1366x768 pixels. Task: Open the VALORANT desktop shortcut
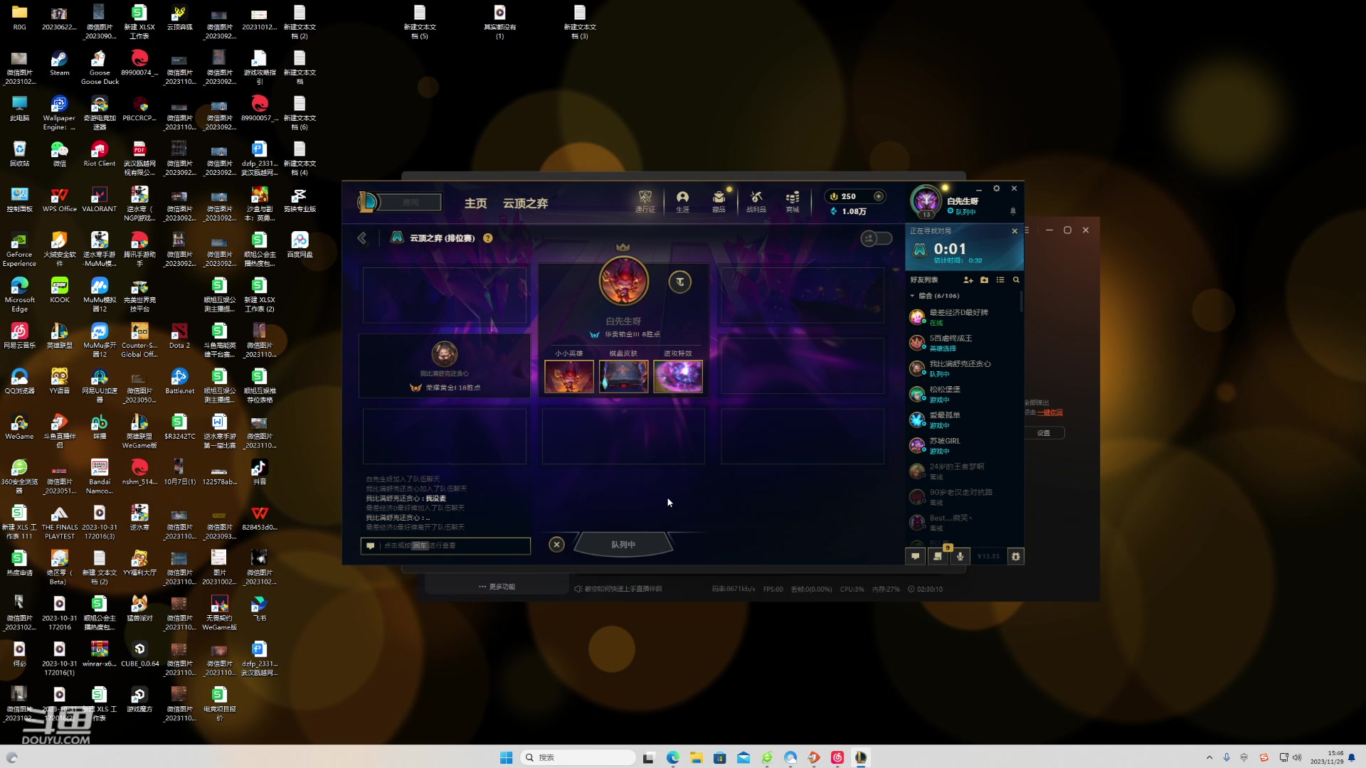100,200
